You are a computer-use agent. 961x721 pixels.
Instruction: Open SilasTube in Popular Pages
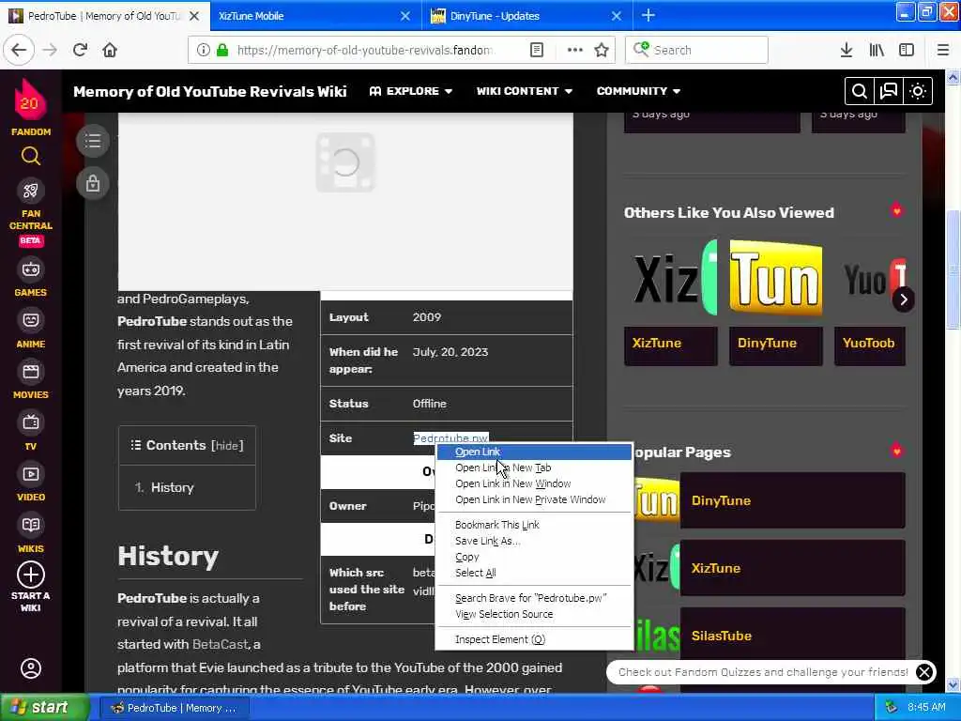[792, 636]
